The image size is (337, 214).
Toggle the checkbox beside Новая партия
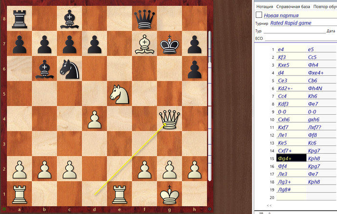click(x=259, y=15)
